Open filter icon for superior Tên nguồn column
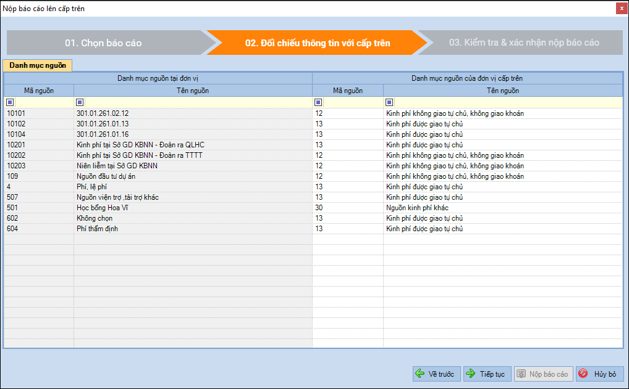 tap(389, 102)
